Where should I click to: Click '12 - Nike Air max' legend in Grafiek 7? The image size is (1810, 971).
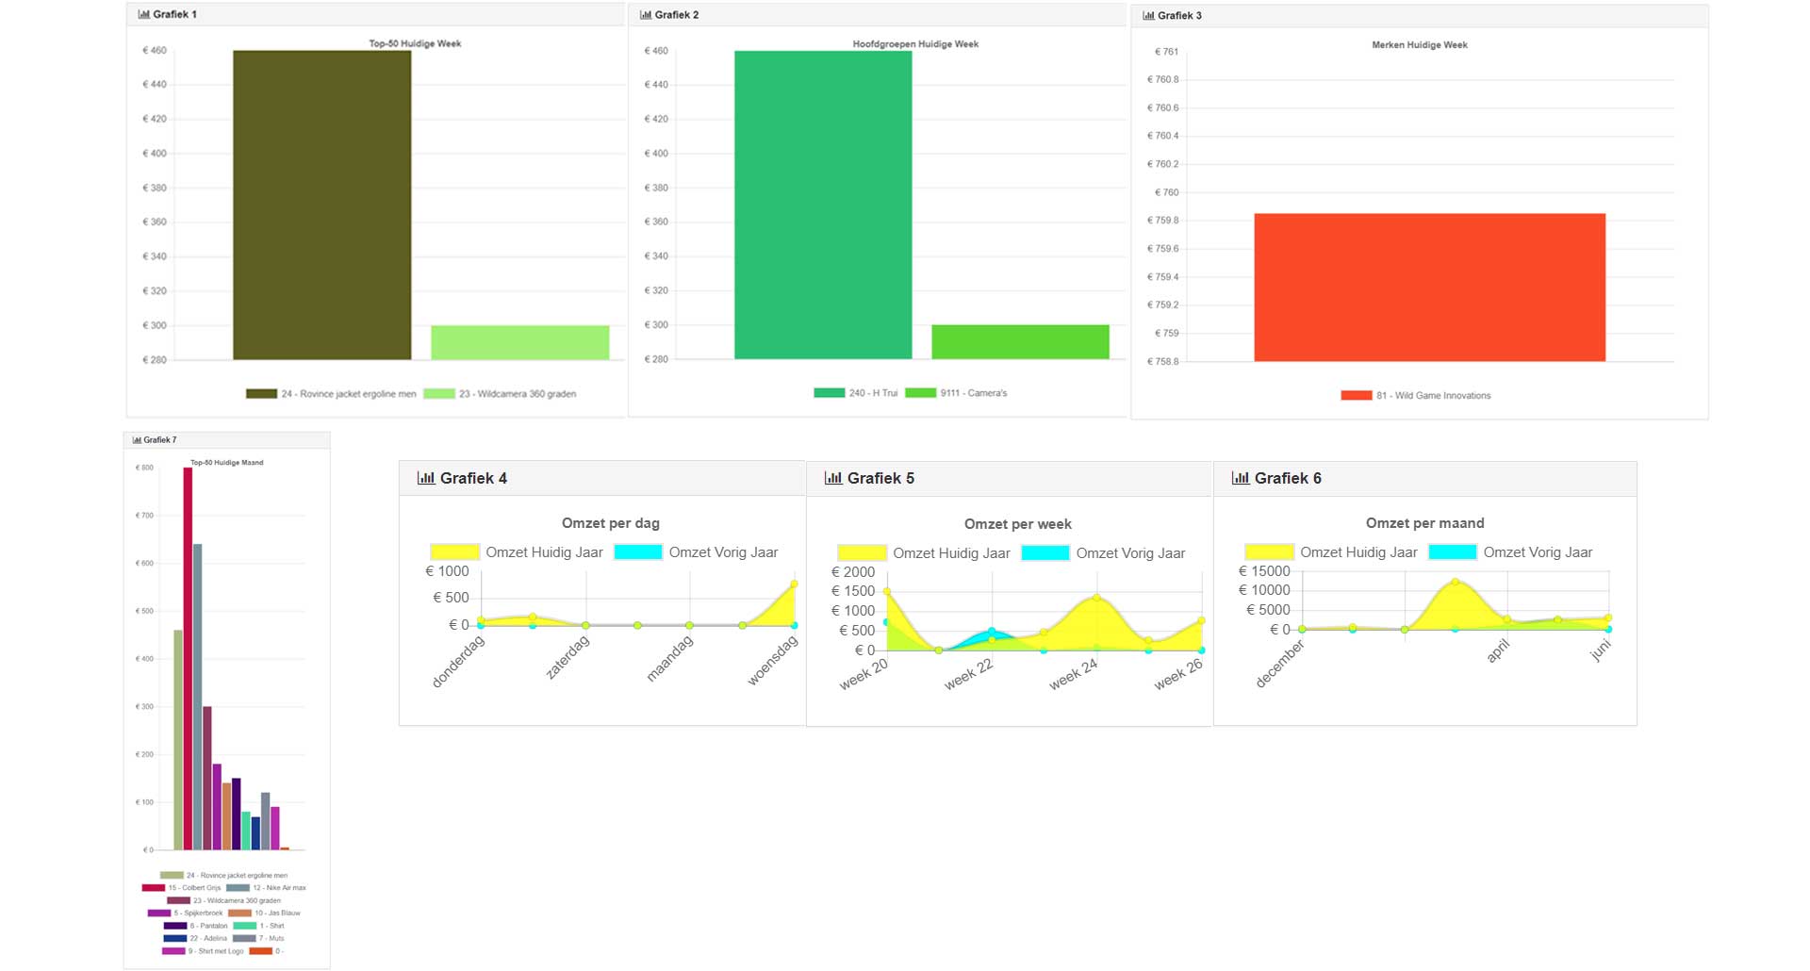(266, 888)
